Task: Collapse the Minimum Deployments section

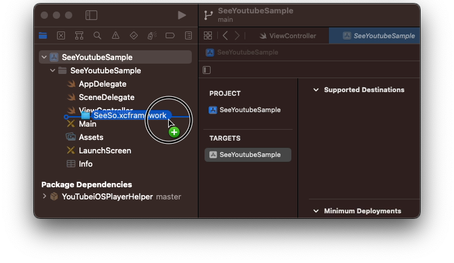Action: click(316, 211)
